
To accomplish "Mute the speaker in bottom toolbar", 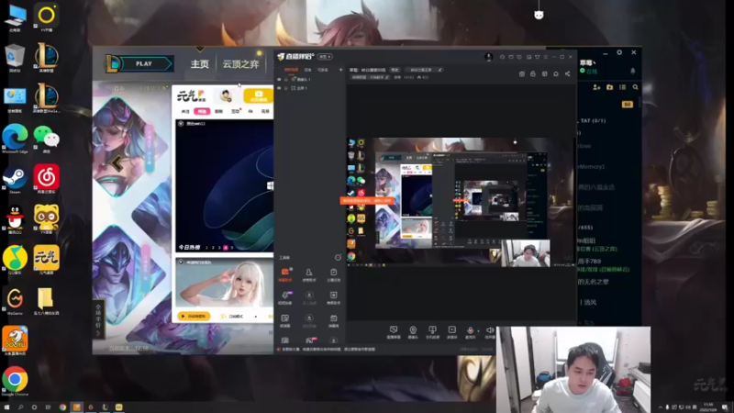I will click(x=490, y=332).
